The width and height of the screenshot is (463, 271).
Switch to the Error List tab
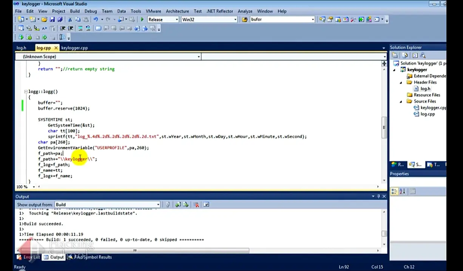point(29,257)
